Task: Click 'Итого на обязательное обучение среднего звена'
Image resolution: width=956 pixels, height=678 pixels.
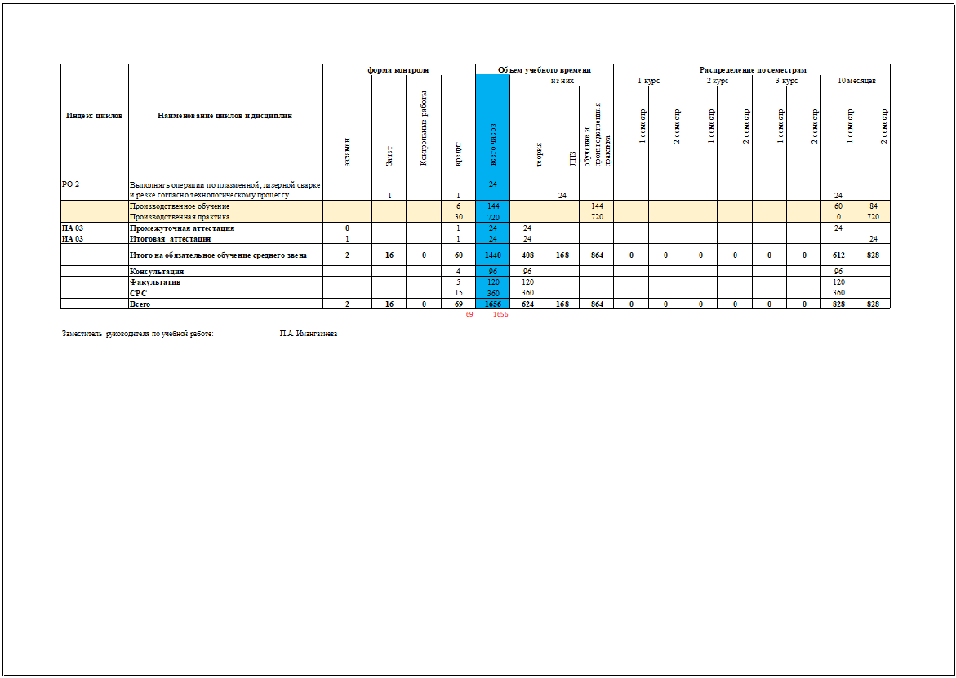Action: click(x=218, y=255)
